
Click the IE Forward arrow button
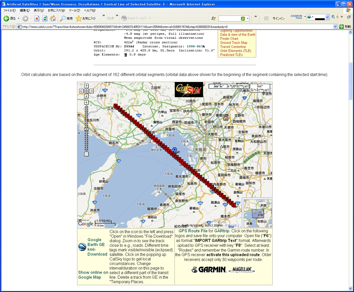point(25,19)
